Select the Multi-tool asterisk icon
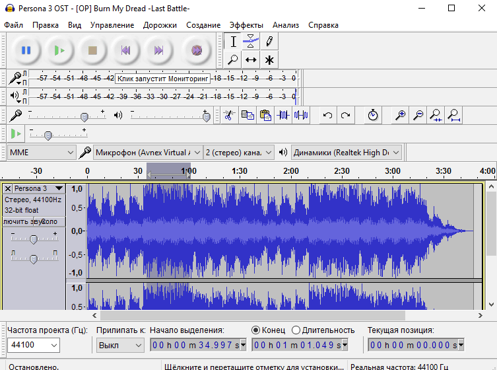497x370 pixels. coord(269,60)
